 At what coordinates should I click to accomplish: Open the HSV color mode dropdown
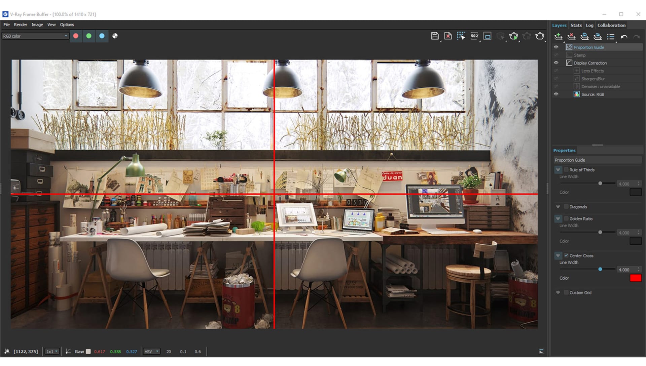151,352
